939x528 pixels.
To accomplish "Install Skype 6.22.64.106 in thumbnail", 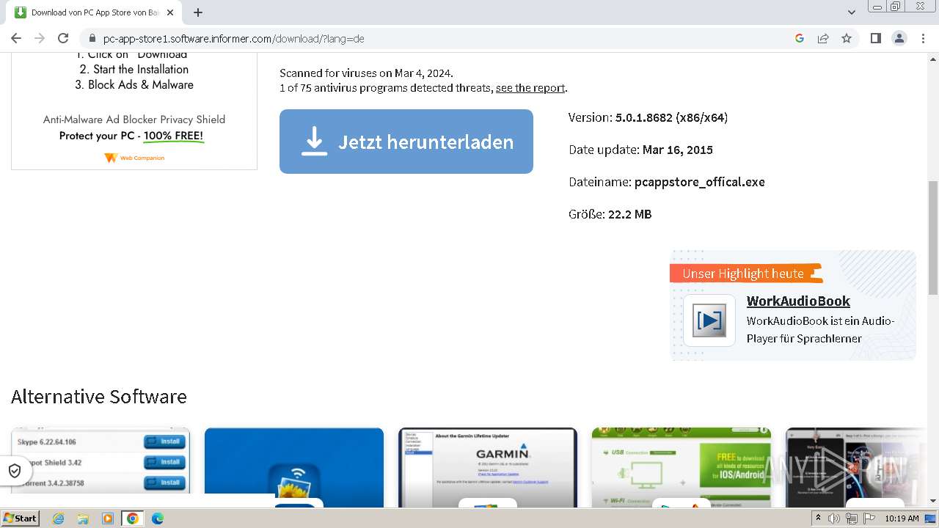I will [164, 441].
